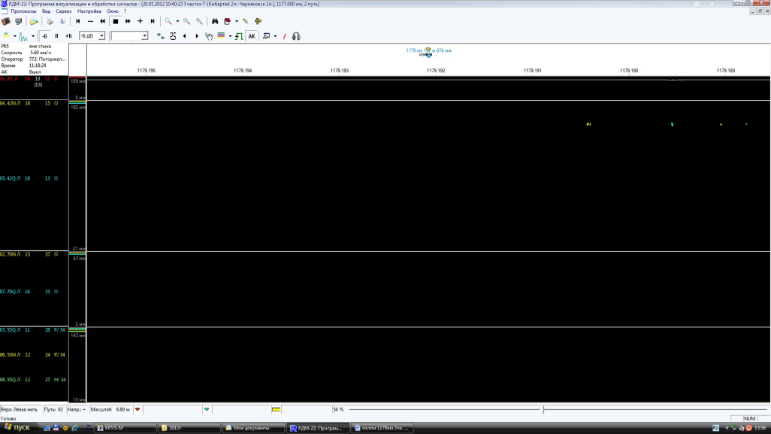This screenshot has width=771, height=434.
Task: Click the red down-triangle marker in status bar
Action: click(x=138, y=409)
